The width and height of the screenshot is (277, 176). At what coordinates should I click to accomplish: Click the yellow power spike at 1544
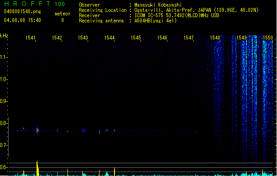(x=114, y=172)
